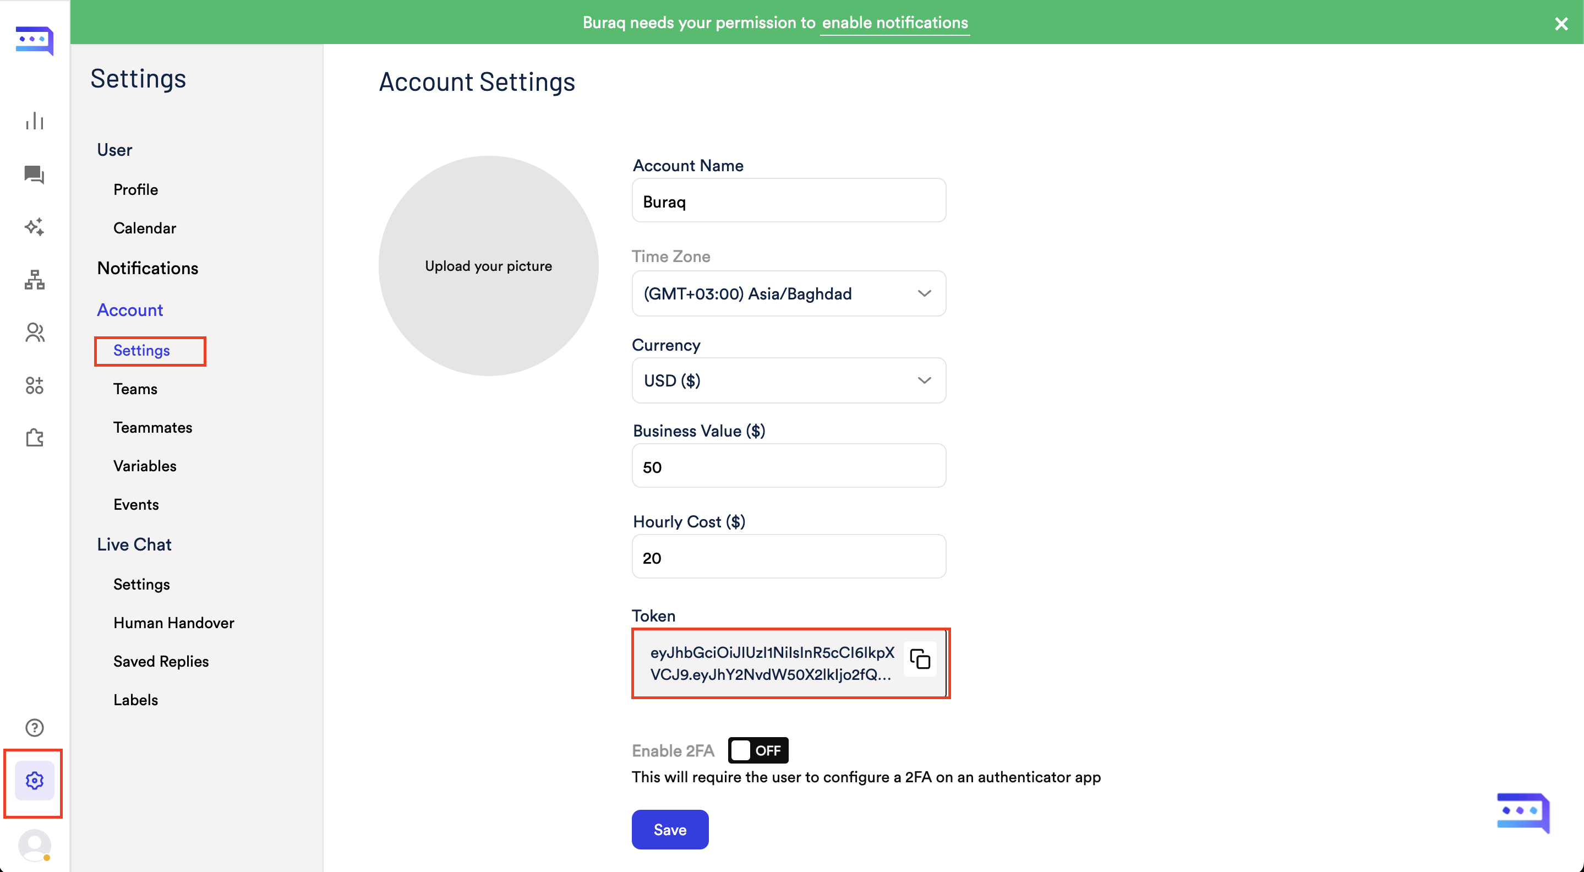
Task: Click the Save button
Action: click(670, 830)
